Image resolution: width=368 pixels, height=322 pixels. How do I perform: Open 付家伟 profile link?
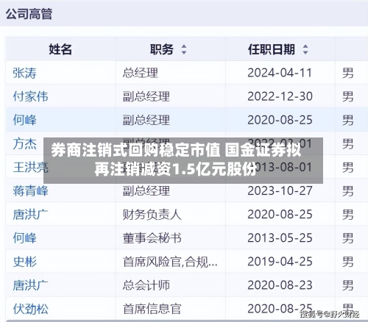tap(30, 96)
